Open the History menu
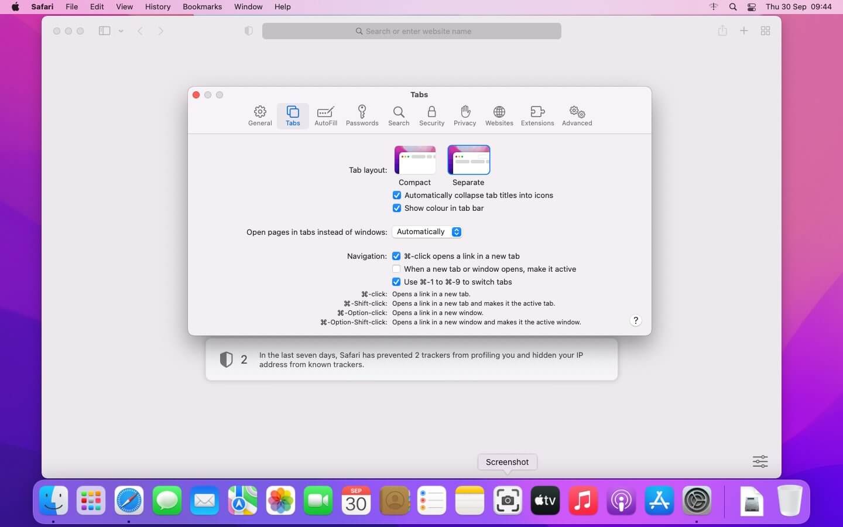The height and width of the screenshot is (527, 843). pos(157,7)
